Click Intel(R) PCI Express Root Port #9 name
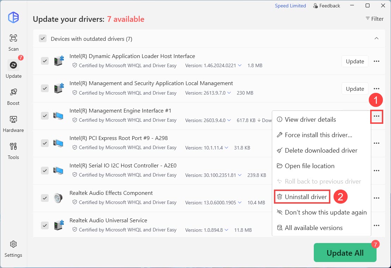 point(118,138)
